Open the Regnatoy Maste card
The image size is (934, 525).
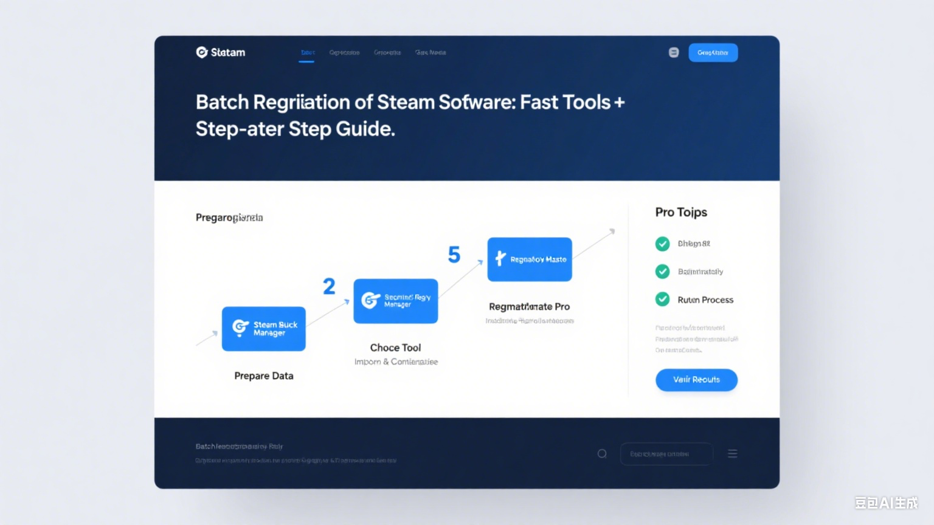(530, 259)
